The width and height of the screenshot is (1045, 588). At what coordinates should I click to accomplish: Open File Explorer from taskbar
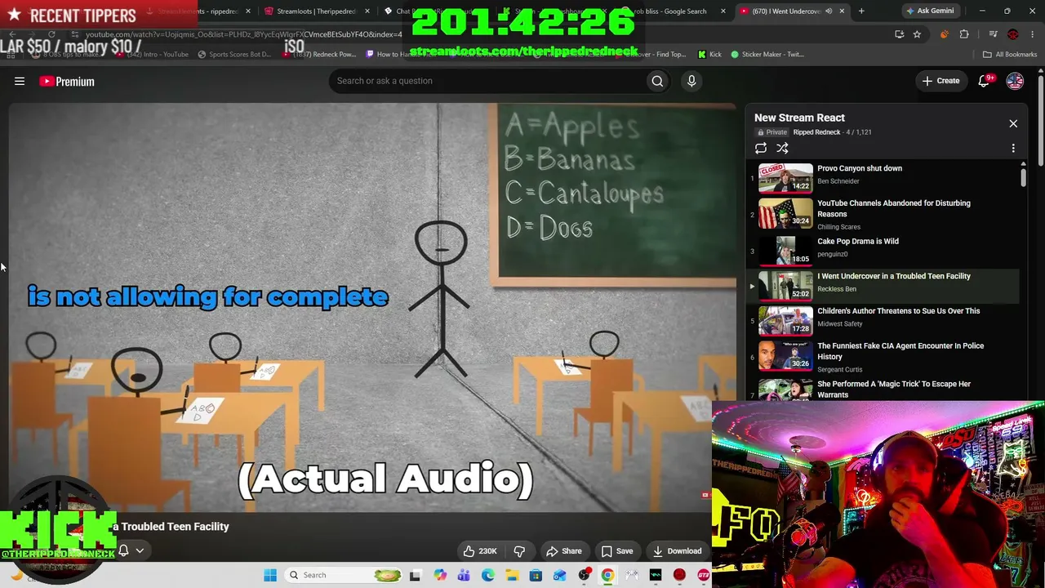pyautogui.click(x=512, y=575)
